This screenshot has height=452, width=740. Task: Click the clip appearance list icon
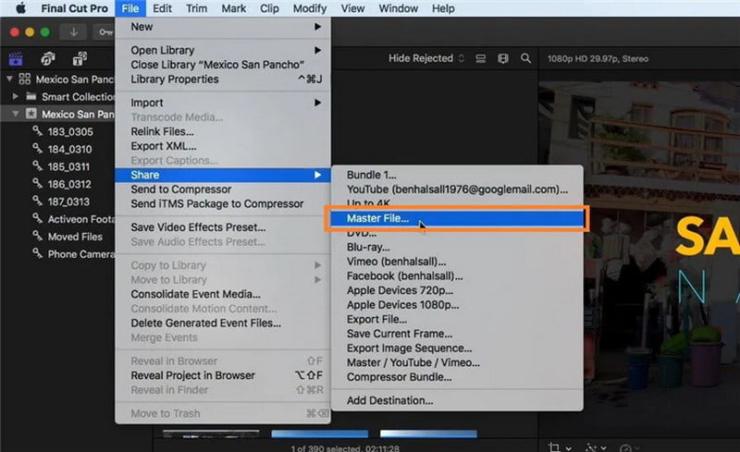click(480, 58)
